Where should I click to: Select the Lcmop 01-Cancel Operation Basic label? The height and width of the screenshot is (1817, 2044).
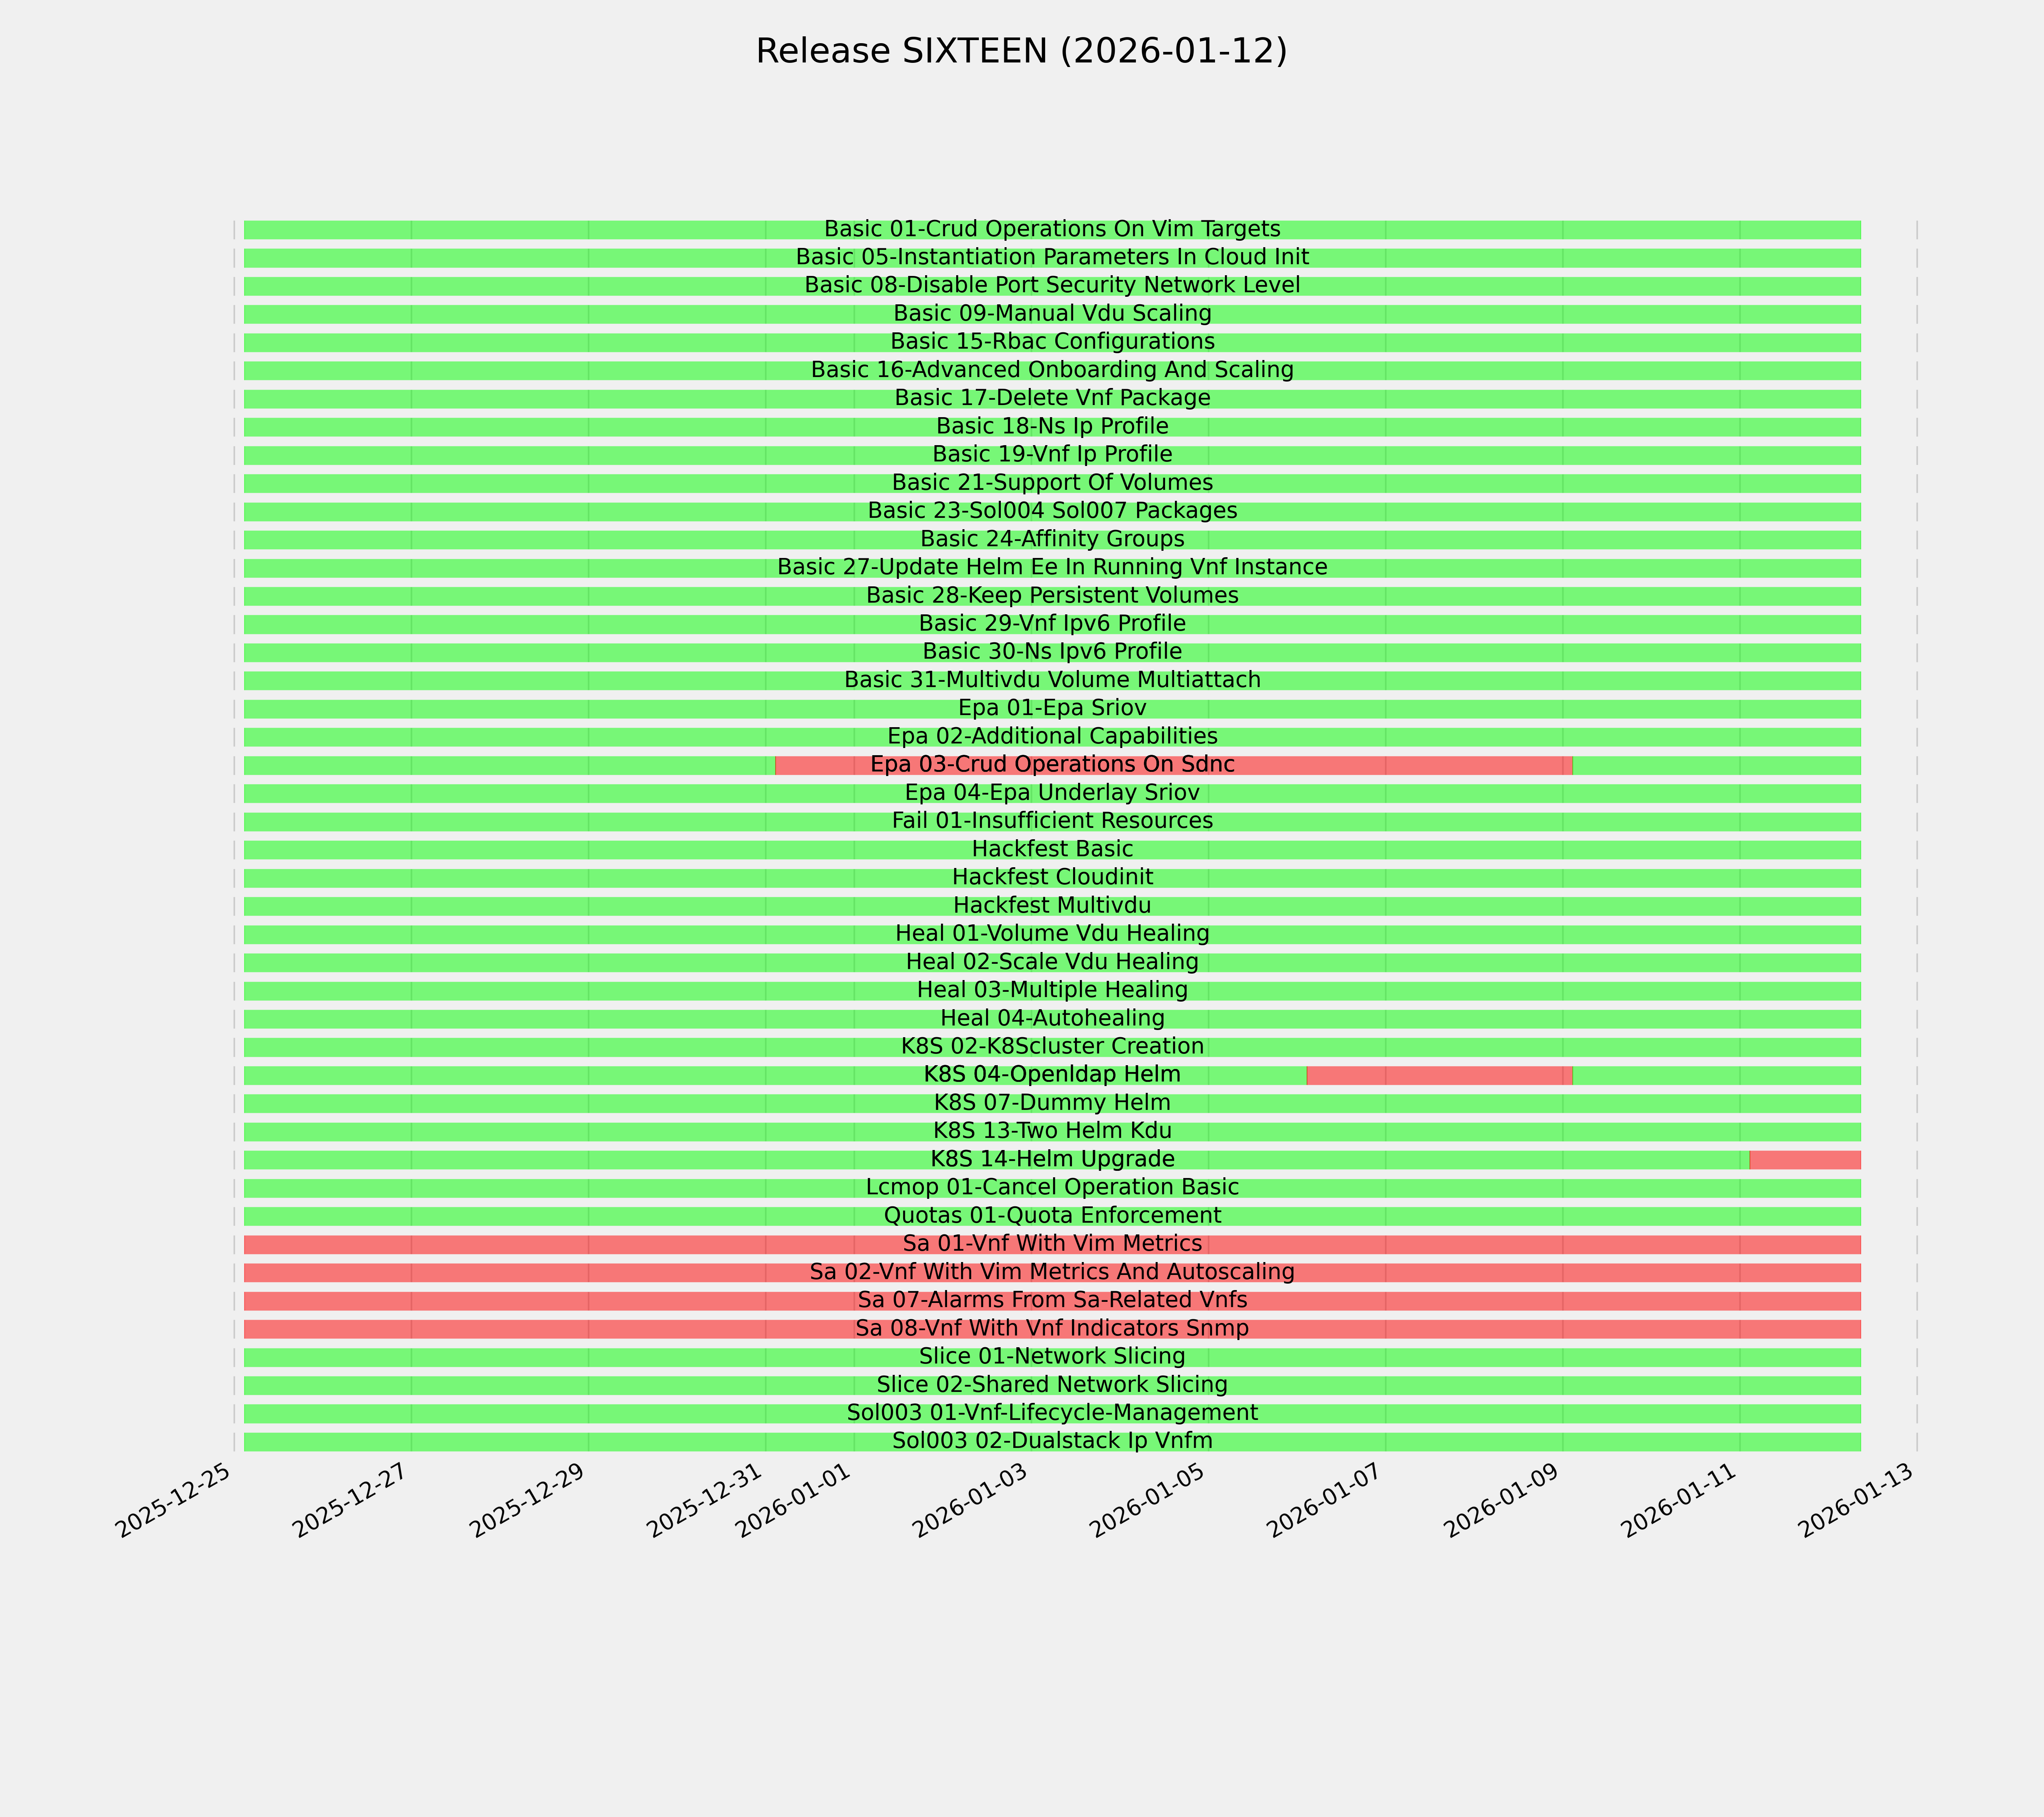(1052, 1188)
